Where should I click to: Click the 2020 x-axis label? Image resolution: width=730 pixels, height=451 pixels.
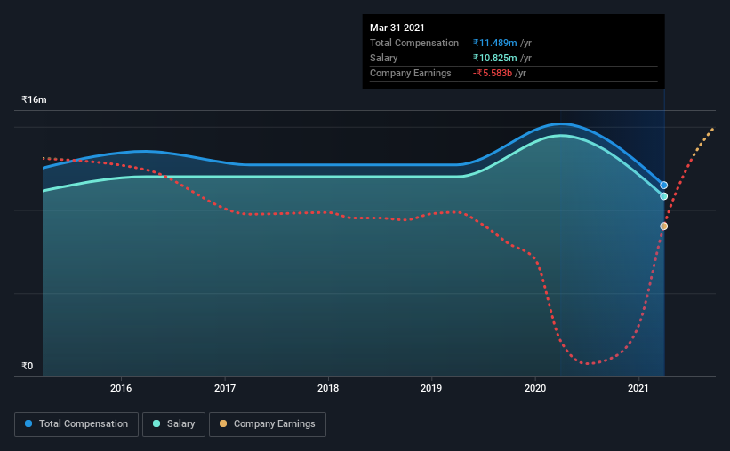pyautogui.click(x=535, y=388)
